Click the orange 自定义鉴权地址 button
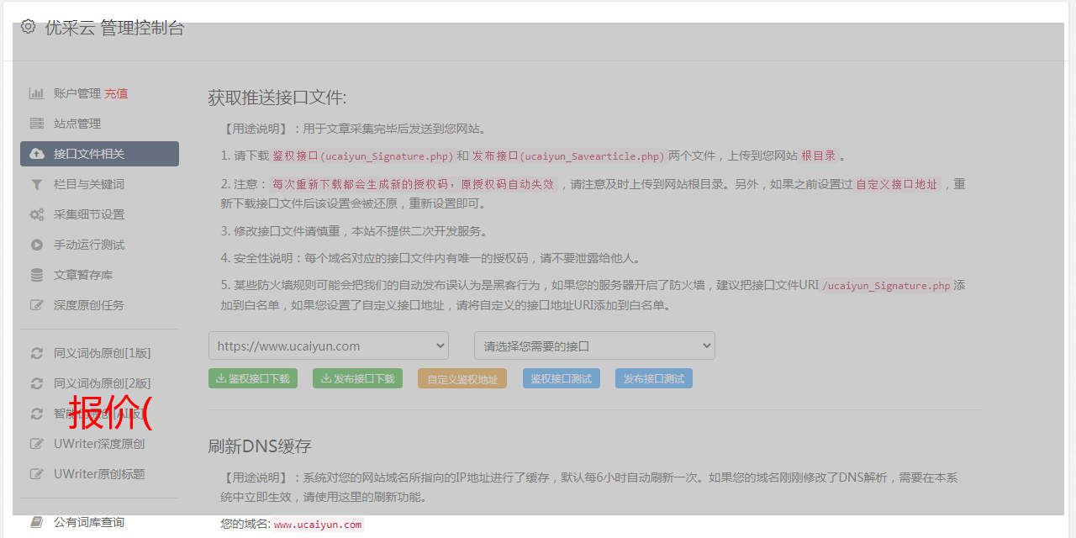 click(462, 379)
